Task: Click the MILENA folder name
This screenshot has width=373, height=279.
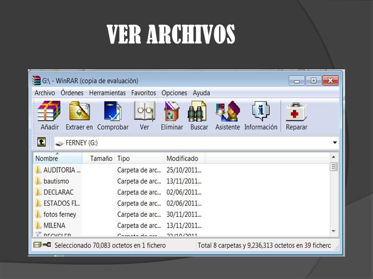Action: (x=54, y=225)
